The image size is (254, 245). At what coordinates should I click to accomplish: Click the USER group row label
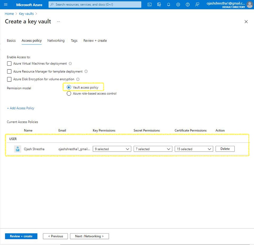13,139
